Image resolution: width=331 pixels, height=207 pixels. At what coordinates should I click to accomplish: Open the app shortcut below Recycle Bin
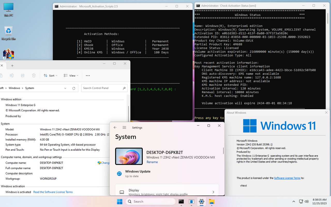pyautogui.click(x=8, y=55)
